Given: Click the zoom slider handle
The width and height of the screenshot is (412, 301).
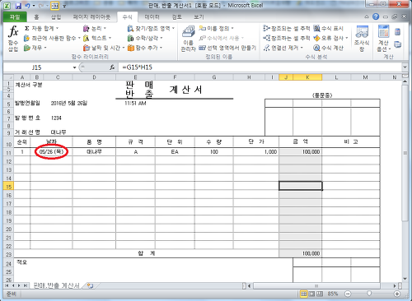Looking at the screenshot, I should coord(369,294).
